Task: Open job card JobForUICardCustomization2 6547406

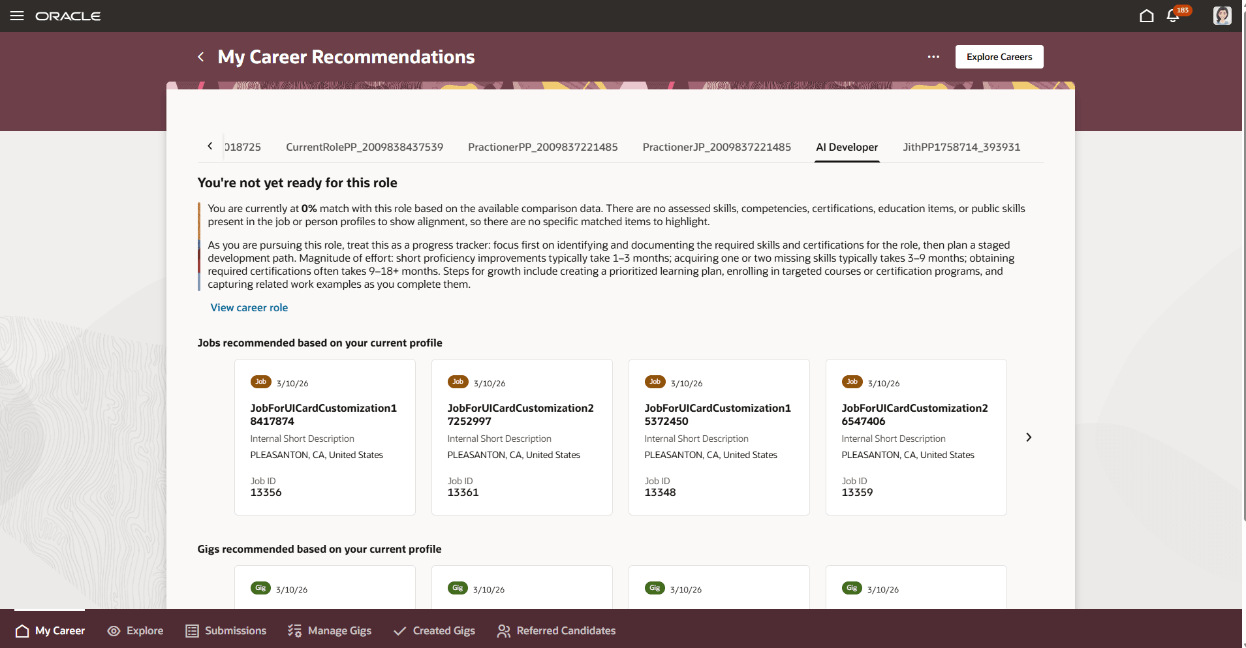Action: [916, 437]
